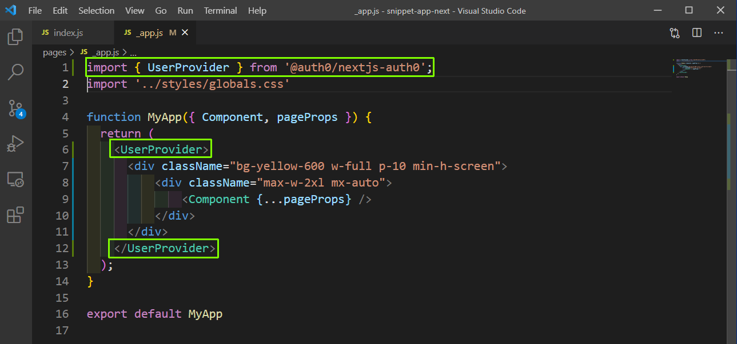The image size is (737, 344).
Task: Click the closing </div> on line 10
Action: click(175, 216)
